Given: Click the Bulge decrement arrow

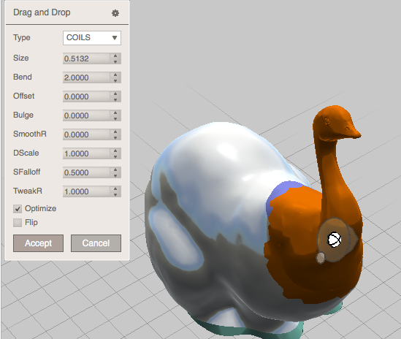Looking at the screenshot, I should (x=115, y=118).
